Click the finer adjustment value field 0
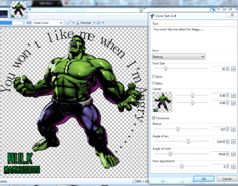 point(219,166)
